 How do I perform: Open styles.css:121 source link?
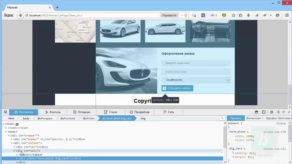pyautogui.click(x=275, y=149)
